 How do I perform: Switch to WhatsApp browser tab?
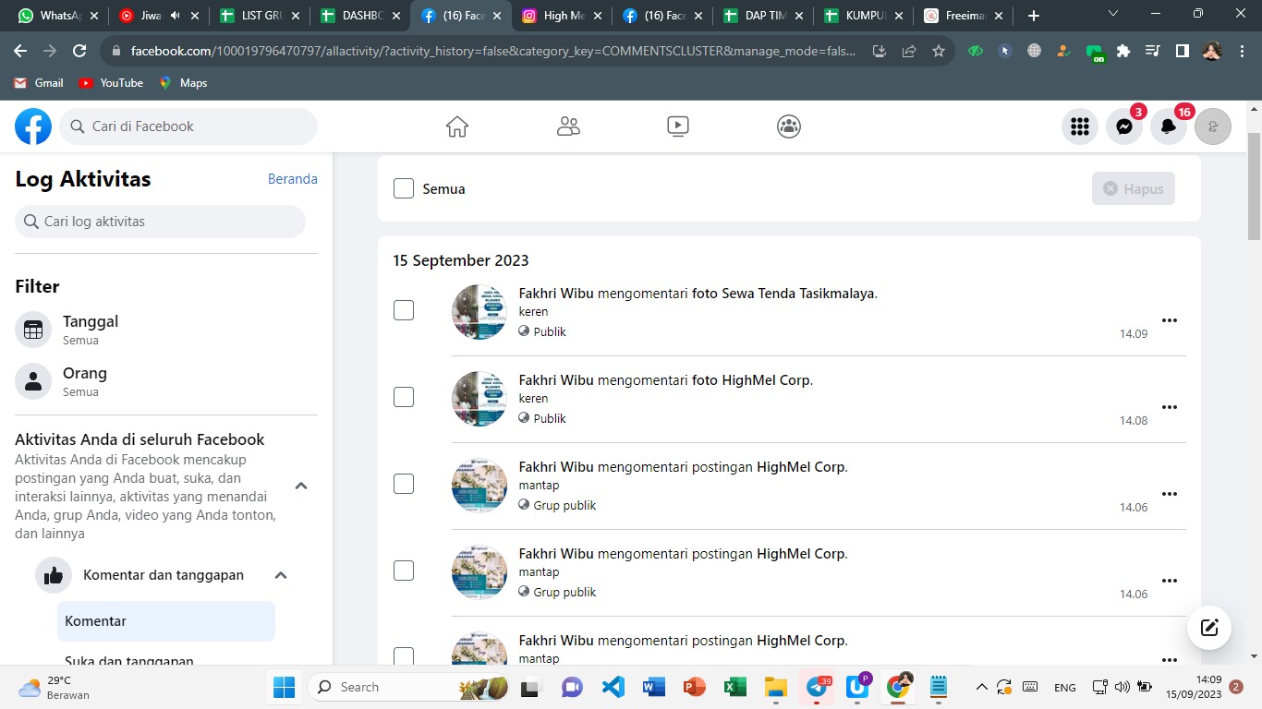pos(57,16)
